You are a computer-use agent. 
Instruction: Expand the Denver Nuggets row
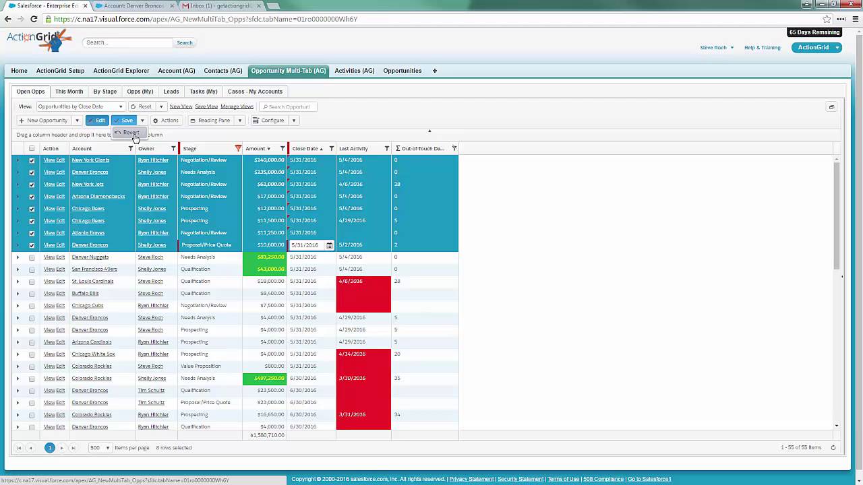(x=18, y=257)
